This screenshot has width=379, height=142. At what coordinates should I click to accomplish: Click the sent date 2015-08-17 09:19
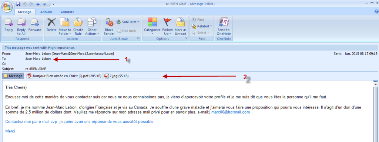click(361, 53)
